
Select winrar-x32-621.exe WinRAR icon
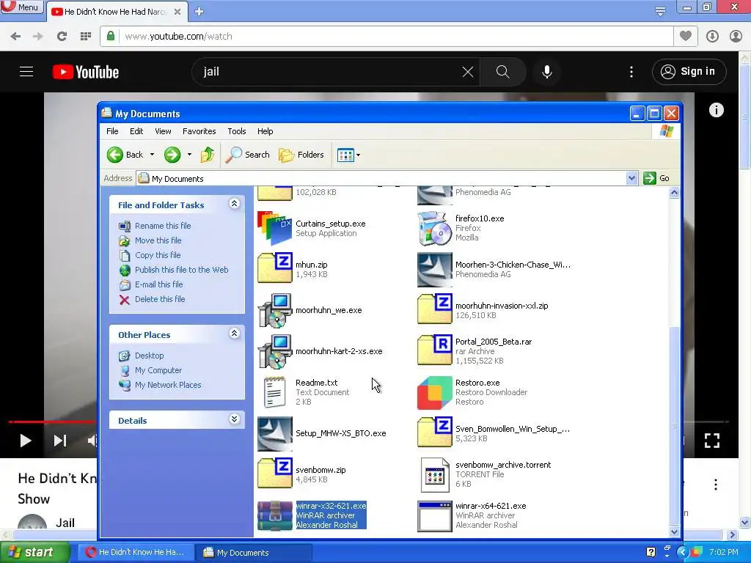(274, 515)
